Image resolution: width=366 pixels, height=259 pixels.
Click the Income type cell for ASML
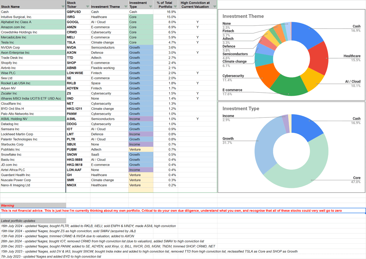point(141,119)
